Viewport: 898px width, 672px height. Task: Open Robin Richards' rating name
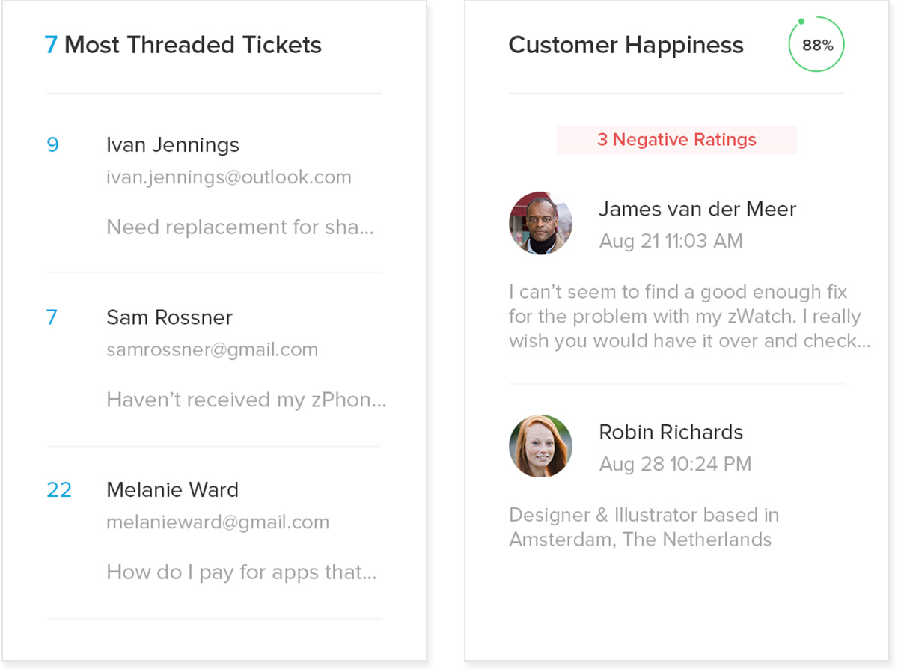[671, 433]
